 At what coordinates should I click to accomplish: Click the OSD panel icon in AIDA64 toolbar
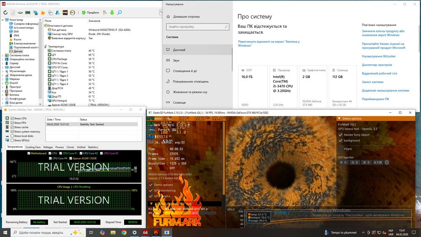(65, 13)
